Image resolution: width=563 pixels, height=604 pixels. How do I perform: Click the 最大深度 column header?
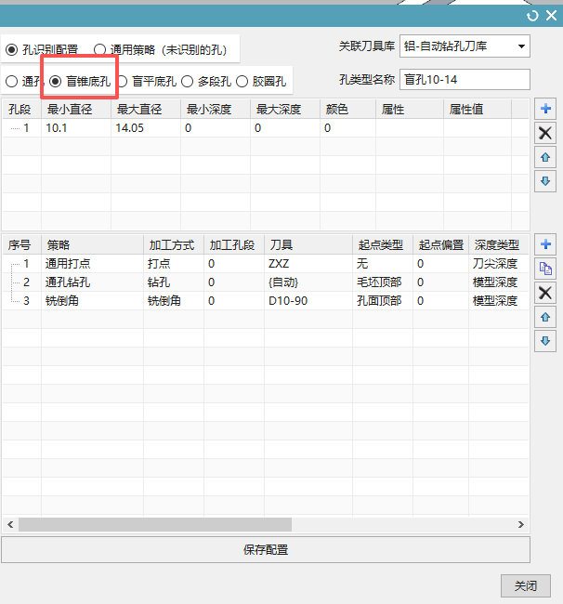[x=285, y=110]
